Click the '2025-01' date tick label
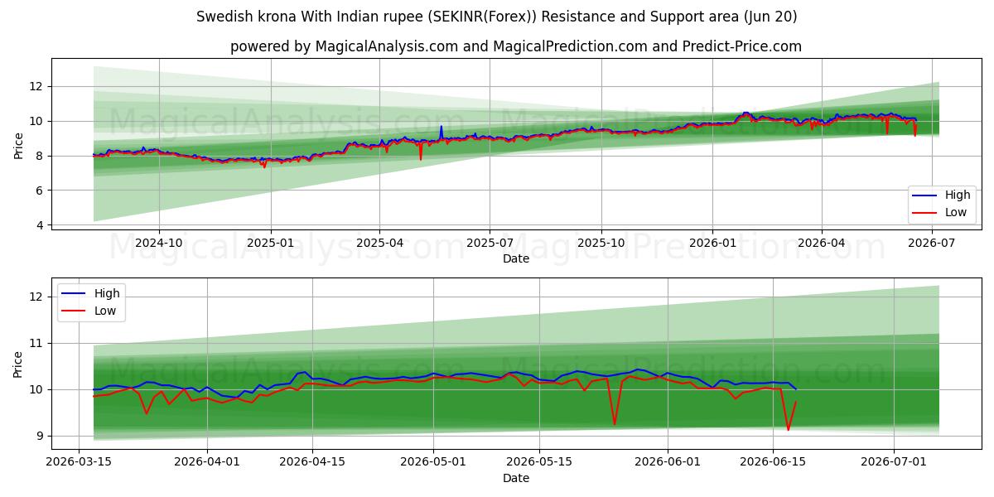The height and width of the screenshot is (497, 994). coord(270,244)
